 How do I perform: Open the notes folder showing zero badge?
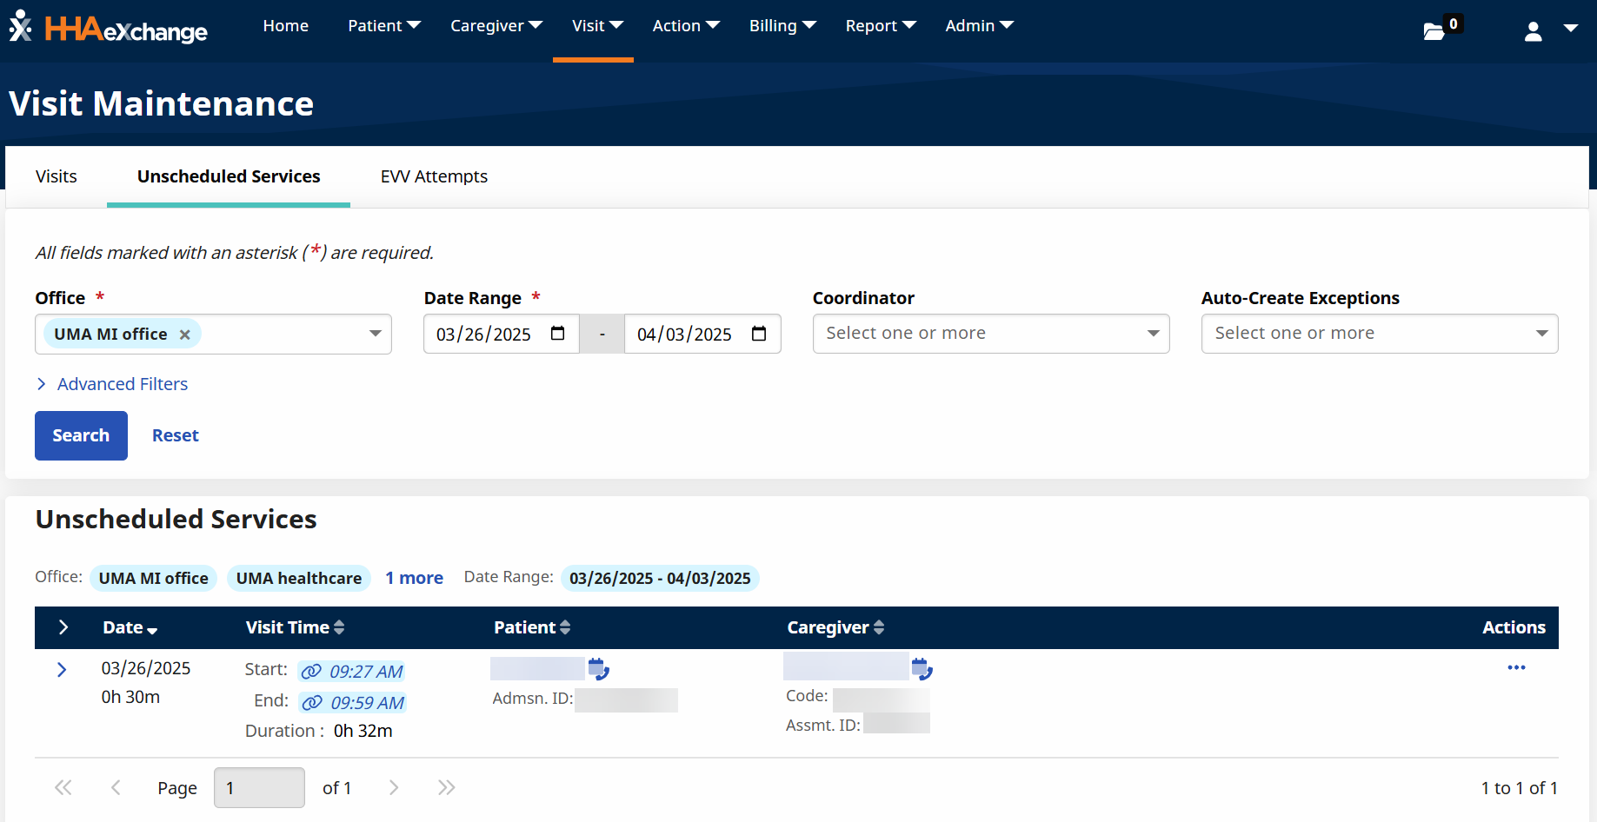click(x=1435, y=30)
